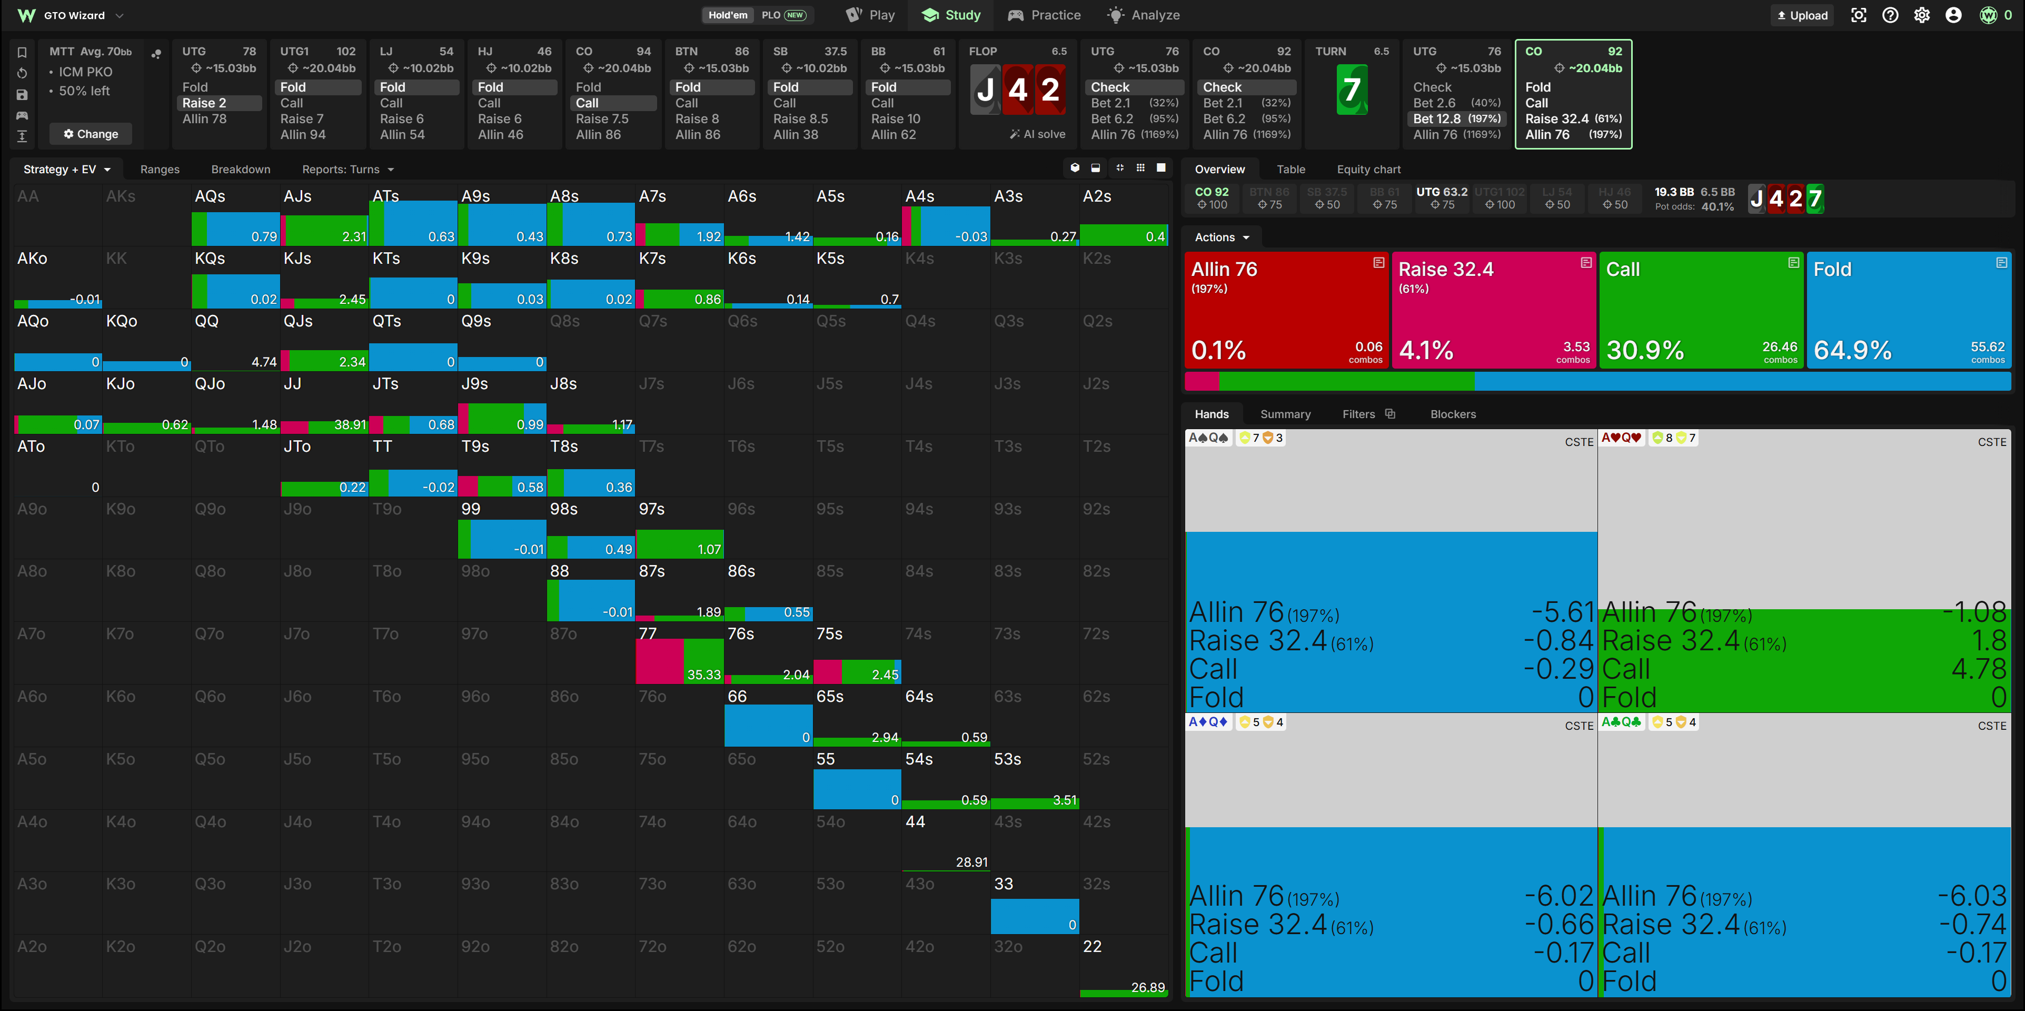Click the green W coin balance icon

(x=1988, y=15)
